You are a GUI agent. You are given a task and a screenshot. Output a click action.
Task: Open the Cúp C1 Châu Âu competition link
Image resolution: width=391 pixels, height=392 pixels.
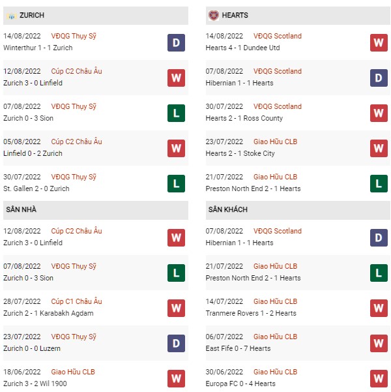[76, 301]
